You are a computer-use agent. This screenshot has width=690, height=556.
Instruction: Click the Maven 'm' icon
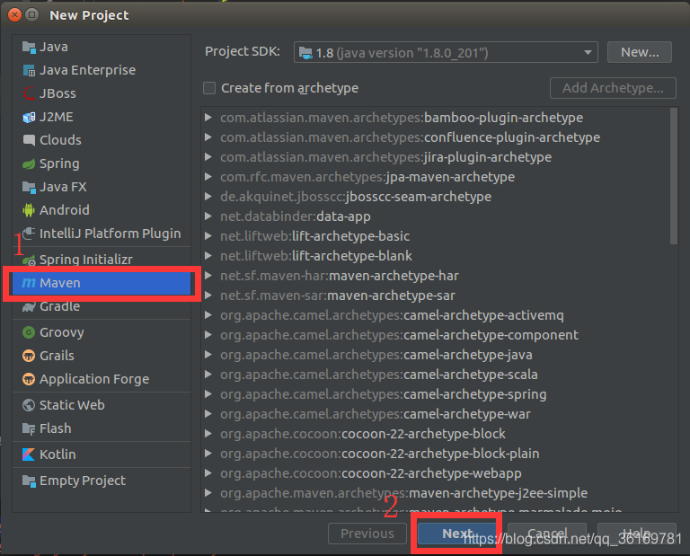click(x=29, y=283)
